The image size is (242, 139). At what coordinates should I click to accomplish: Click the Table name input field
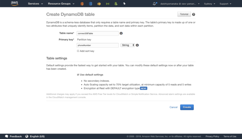point(97,33)
